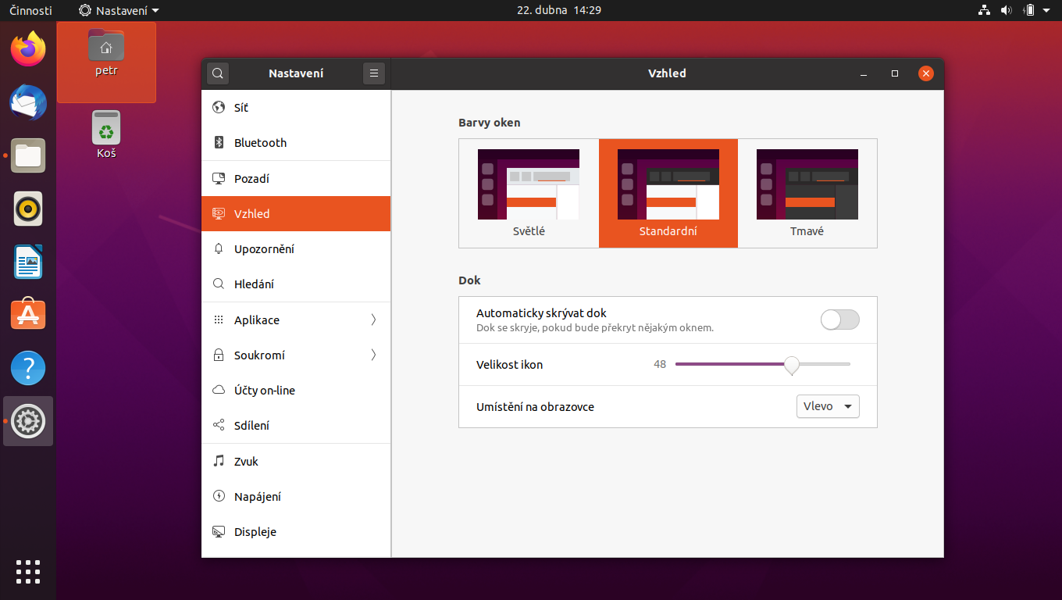Open Files manager in the dock

(x=28, y=155)
